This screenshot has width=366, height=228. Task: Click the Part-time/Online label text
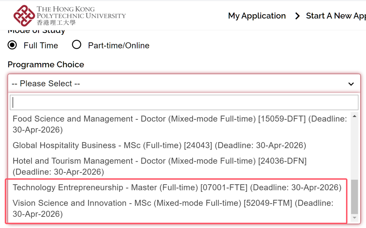(119, 45)
